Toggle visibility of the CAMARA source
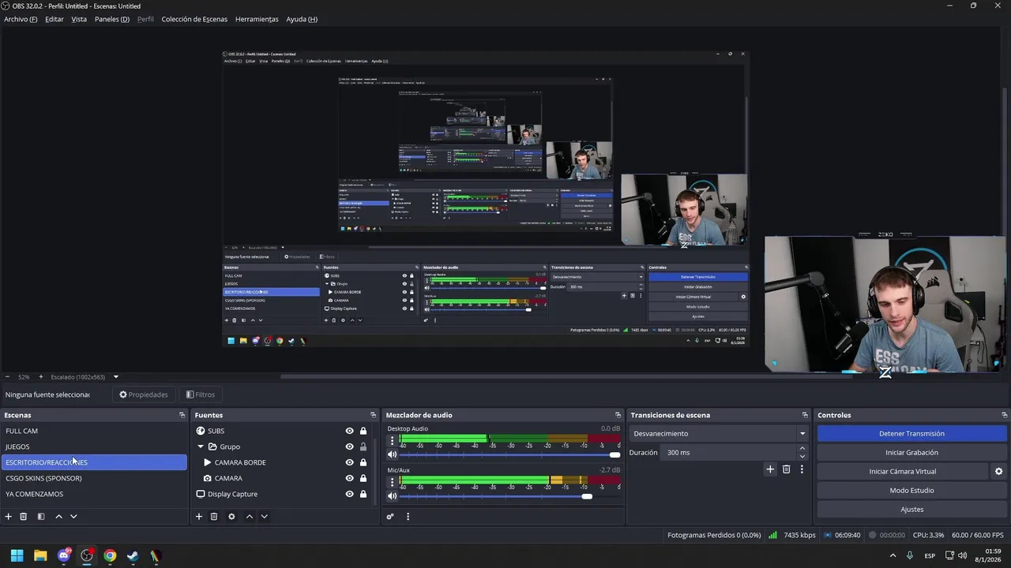1011x568 pixels. tap(349, 478)
